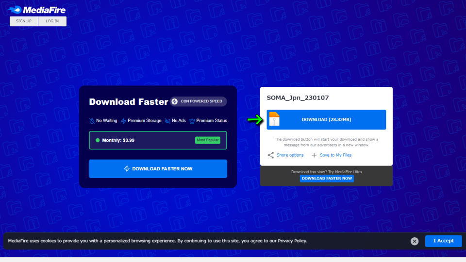Click the No Ads icon
This screenshot has height=262, width=466.
click(167, 121)
